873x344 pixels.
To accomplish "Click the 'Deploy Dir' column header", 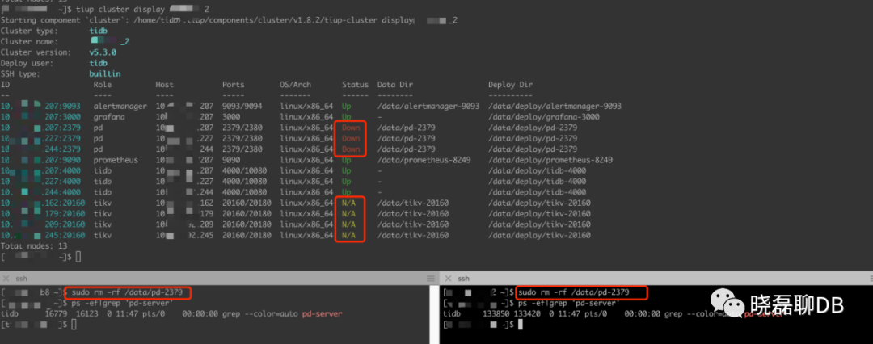I will click(x=511, y=85).
